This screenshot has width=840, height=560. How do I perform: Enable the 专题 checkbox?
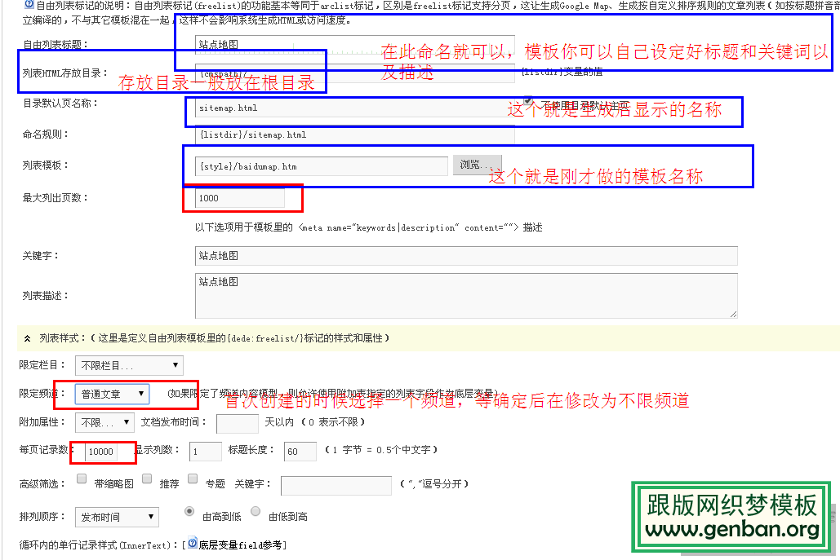193,478
